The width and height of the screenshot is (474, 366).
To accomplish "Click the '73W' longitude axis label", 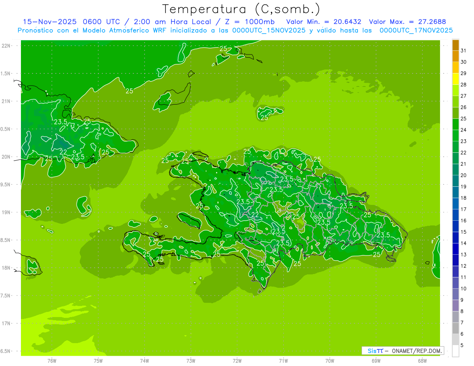I will pyautogui.click(x=191, y=360).
